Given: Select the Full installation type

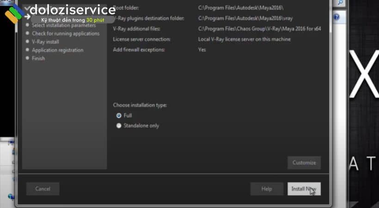Looking at the screenshot, I should click(x=119, y=116).
